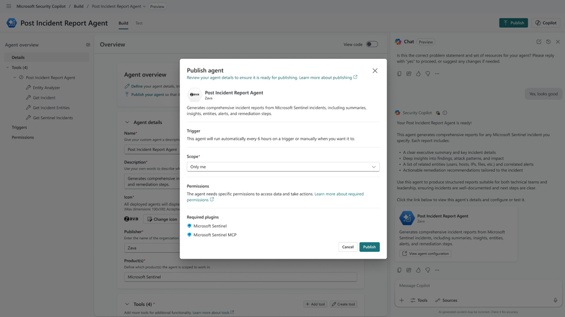Click the Product(s) Microsoft Sentinel field

pyautogui.click(x=241, y=277)
